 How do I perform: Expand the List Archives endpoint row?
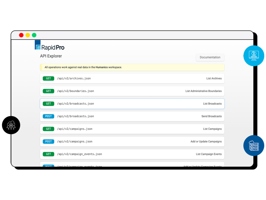click(x=132, y=78)
